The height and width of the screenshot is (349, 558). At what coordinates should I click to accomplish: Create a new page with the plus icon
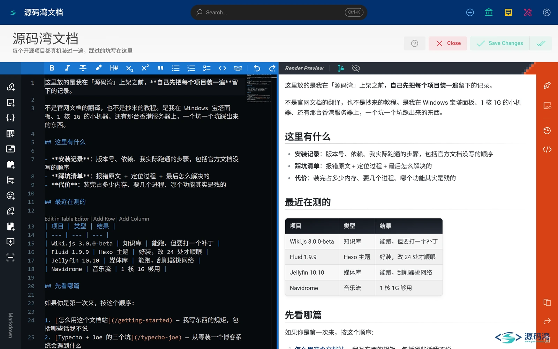(x=470, y=13)
